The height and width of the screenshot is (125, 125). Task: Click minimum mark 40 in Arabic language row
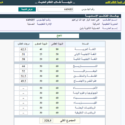[41, 49]
